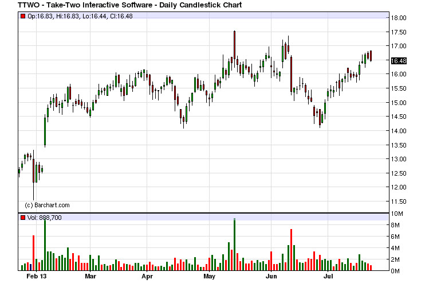Screen dimensions: 433x283
Task: Click the last red candlestick closing at 16.48
Action: click(x=371, y=56)
